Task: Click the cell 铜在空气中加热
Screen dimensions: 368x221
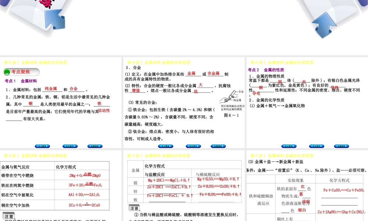Action: point(15,205)
